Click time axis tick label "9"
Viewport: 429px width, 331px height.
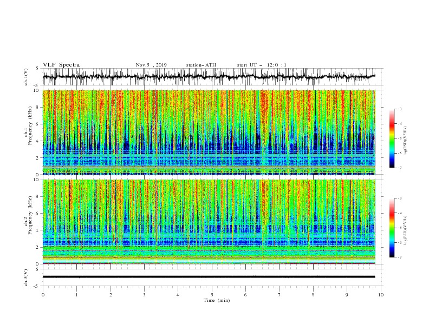(347, 295)
